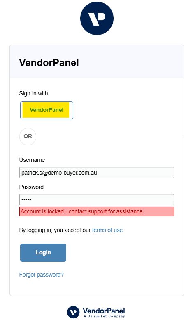
Task: Focus the Password input field
Action: click(x=97, y=199)
